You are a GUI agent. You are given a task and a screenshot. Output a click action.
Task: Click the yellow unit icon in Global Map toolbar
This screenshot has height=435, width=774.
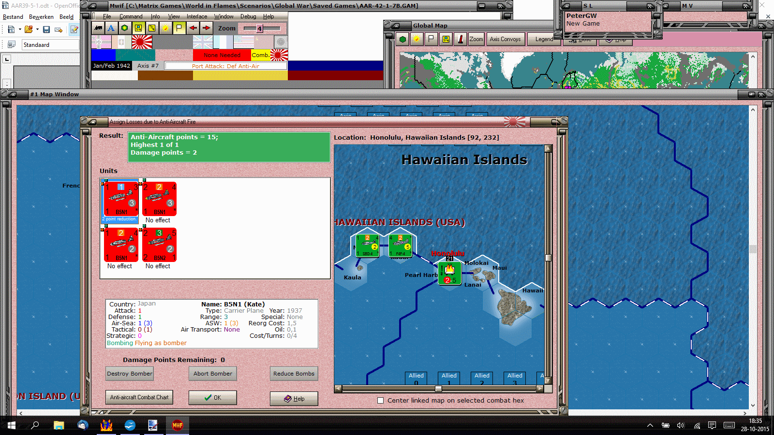[446, 39]
